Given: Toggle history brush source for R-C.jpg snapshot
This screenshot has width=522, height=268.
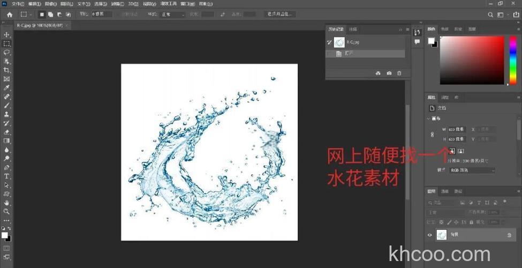Looking at the screenshot, I should (x=329, y=42).
